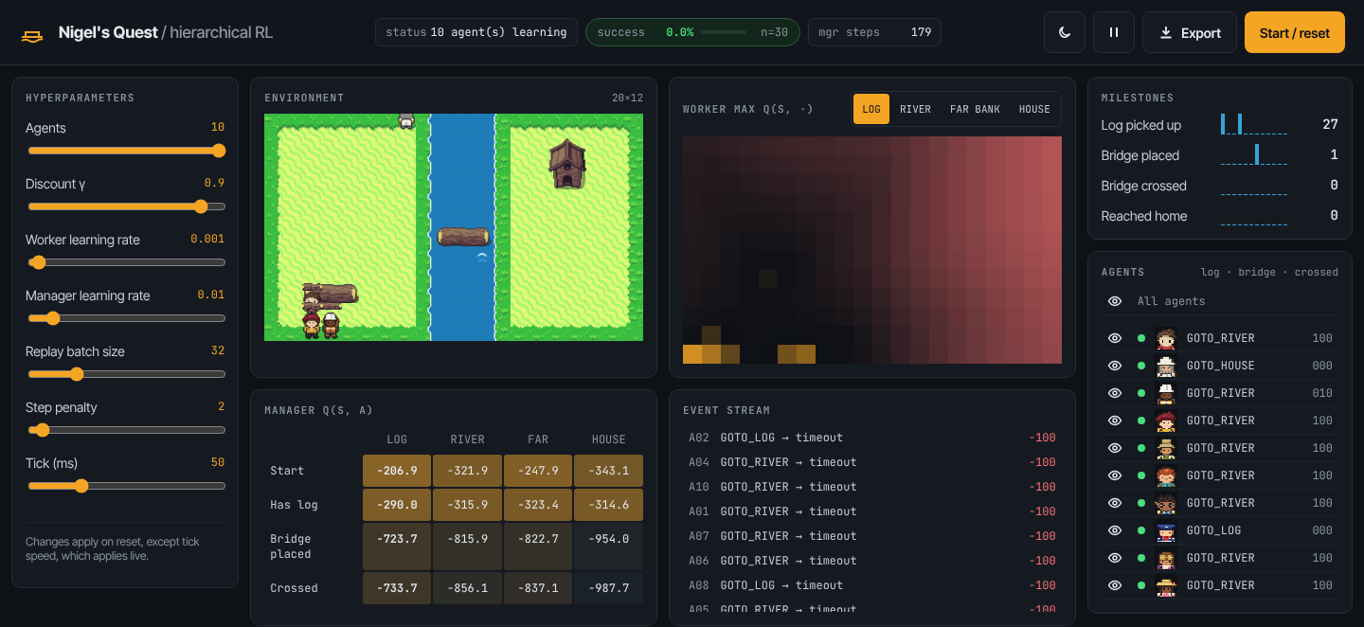Click event A07 GOTO_RIVER → timeout
1364x627 pixels.
[x=871, y=536]
